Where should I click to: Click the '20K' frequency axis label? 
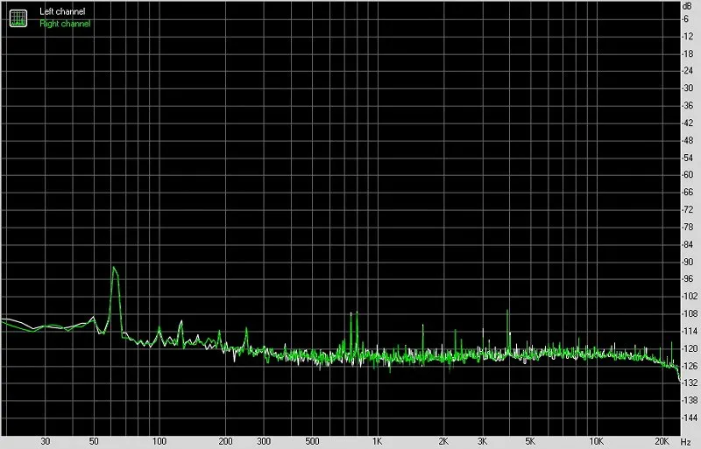tap(662, 442)
